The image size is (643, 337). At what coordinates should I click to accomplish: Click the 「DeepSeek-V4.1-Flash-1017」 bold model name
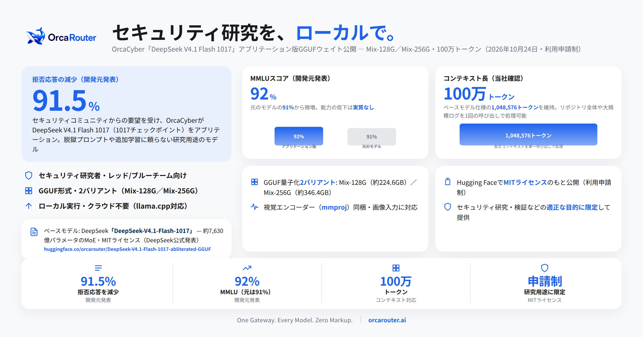[152, 231]
